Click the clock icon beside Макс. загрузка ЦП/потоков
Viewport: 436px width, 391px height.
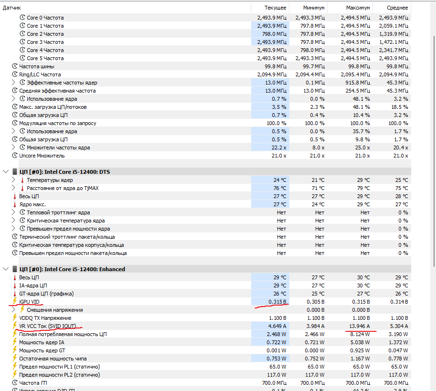[x=15, y=107]
